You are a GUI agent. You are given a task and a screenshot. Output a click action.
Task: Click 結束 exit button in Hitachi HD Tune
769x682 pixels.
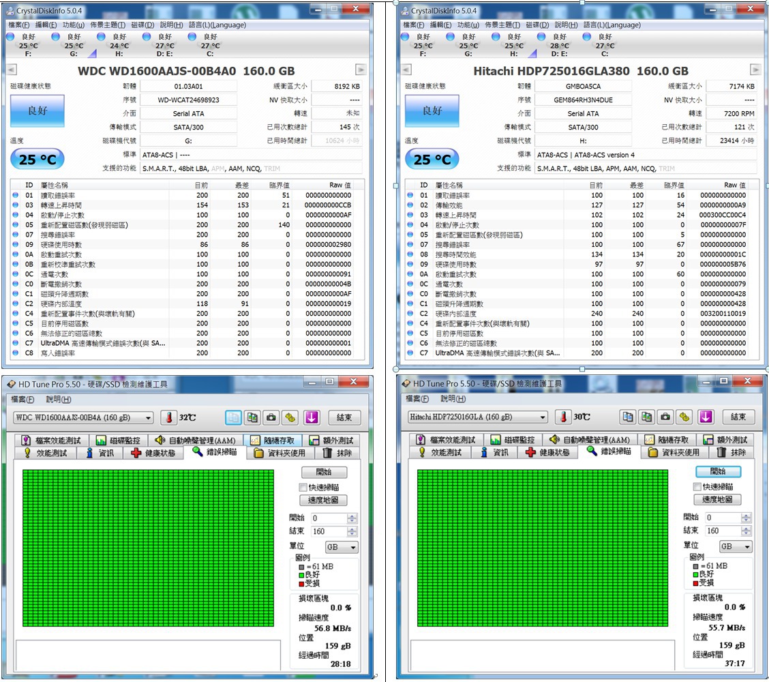pyautogui.click(x=738, y=417)
